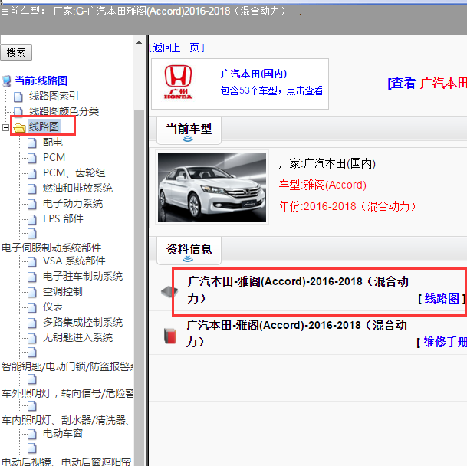Select 电子伺服制动系统部件 tree entry

pos(51,248)
